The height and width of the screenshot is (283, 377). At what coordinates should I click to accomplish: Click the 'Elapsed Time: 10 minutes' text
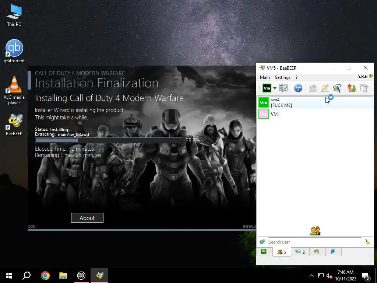click(x=64, y=149)
